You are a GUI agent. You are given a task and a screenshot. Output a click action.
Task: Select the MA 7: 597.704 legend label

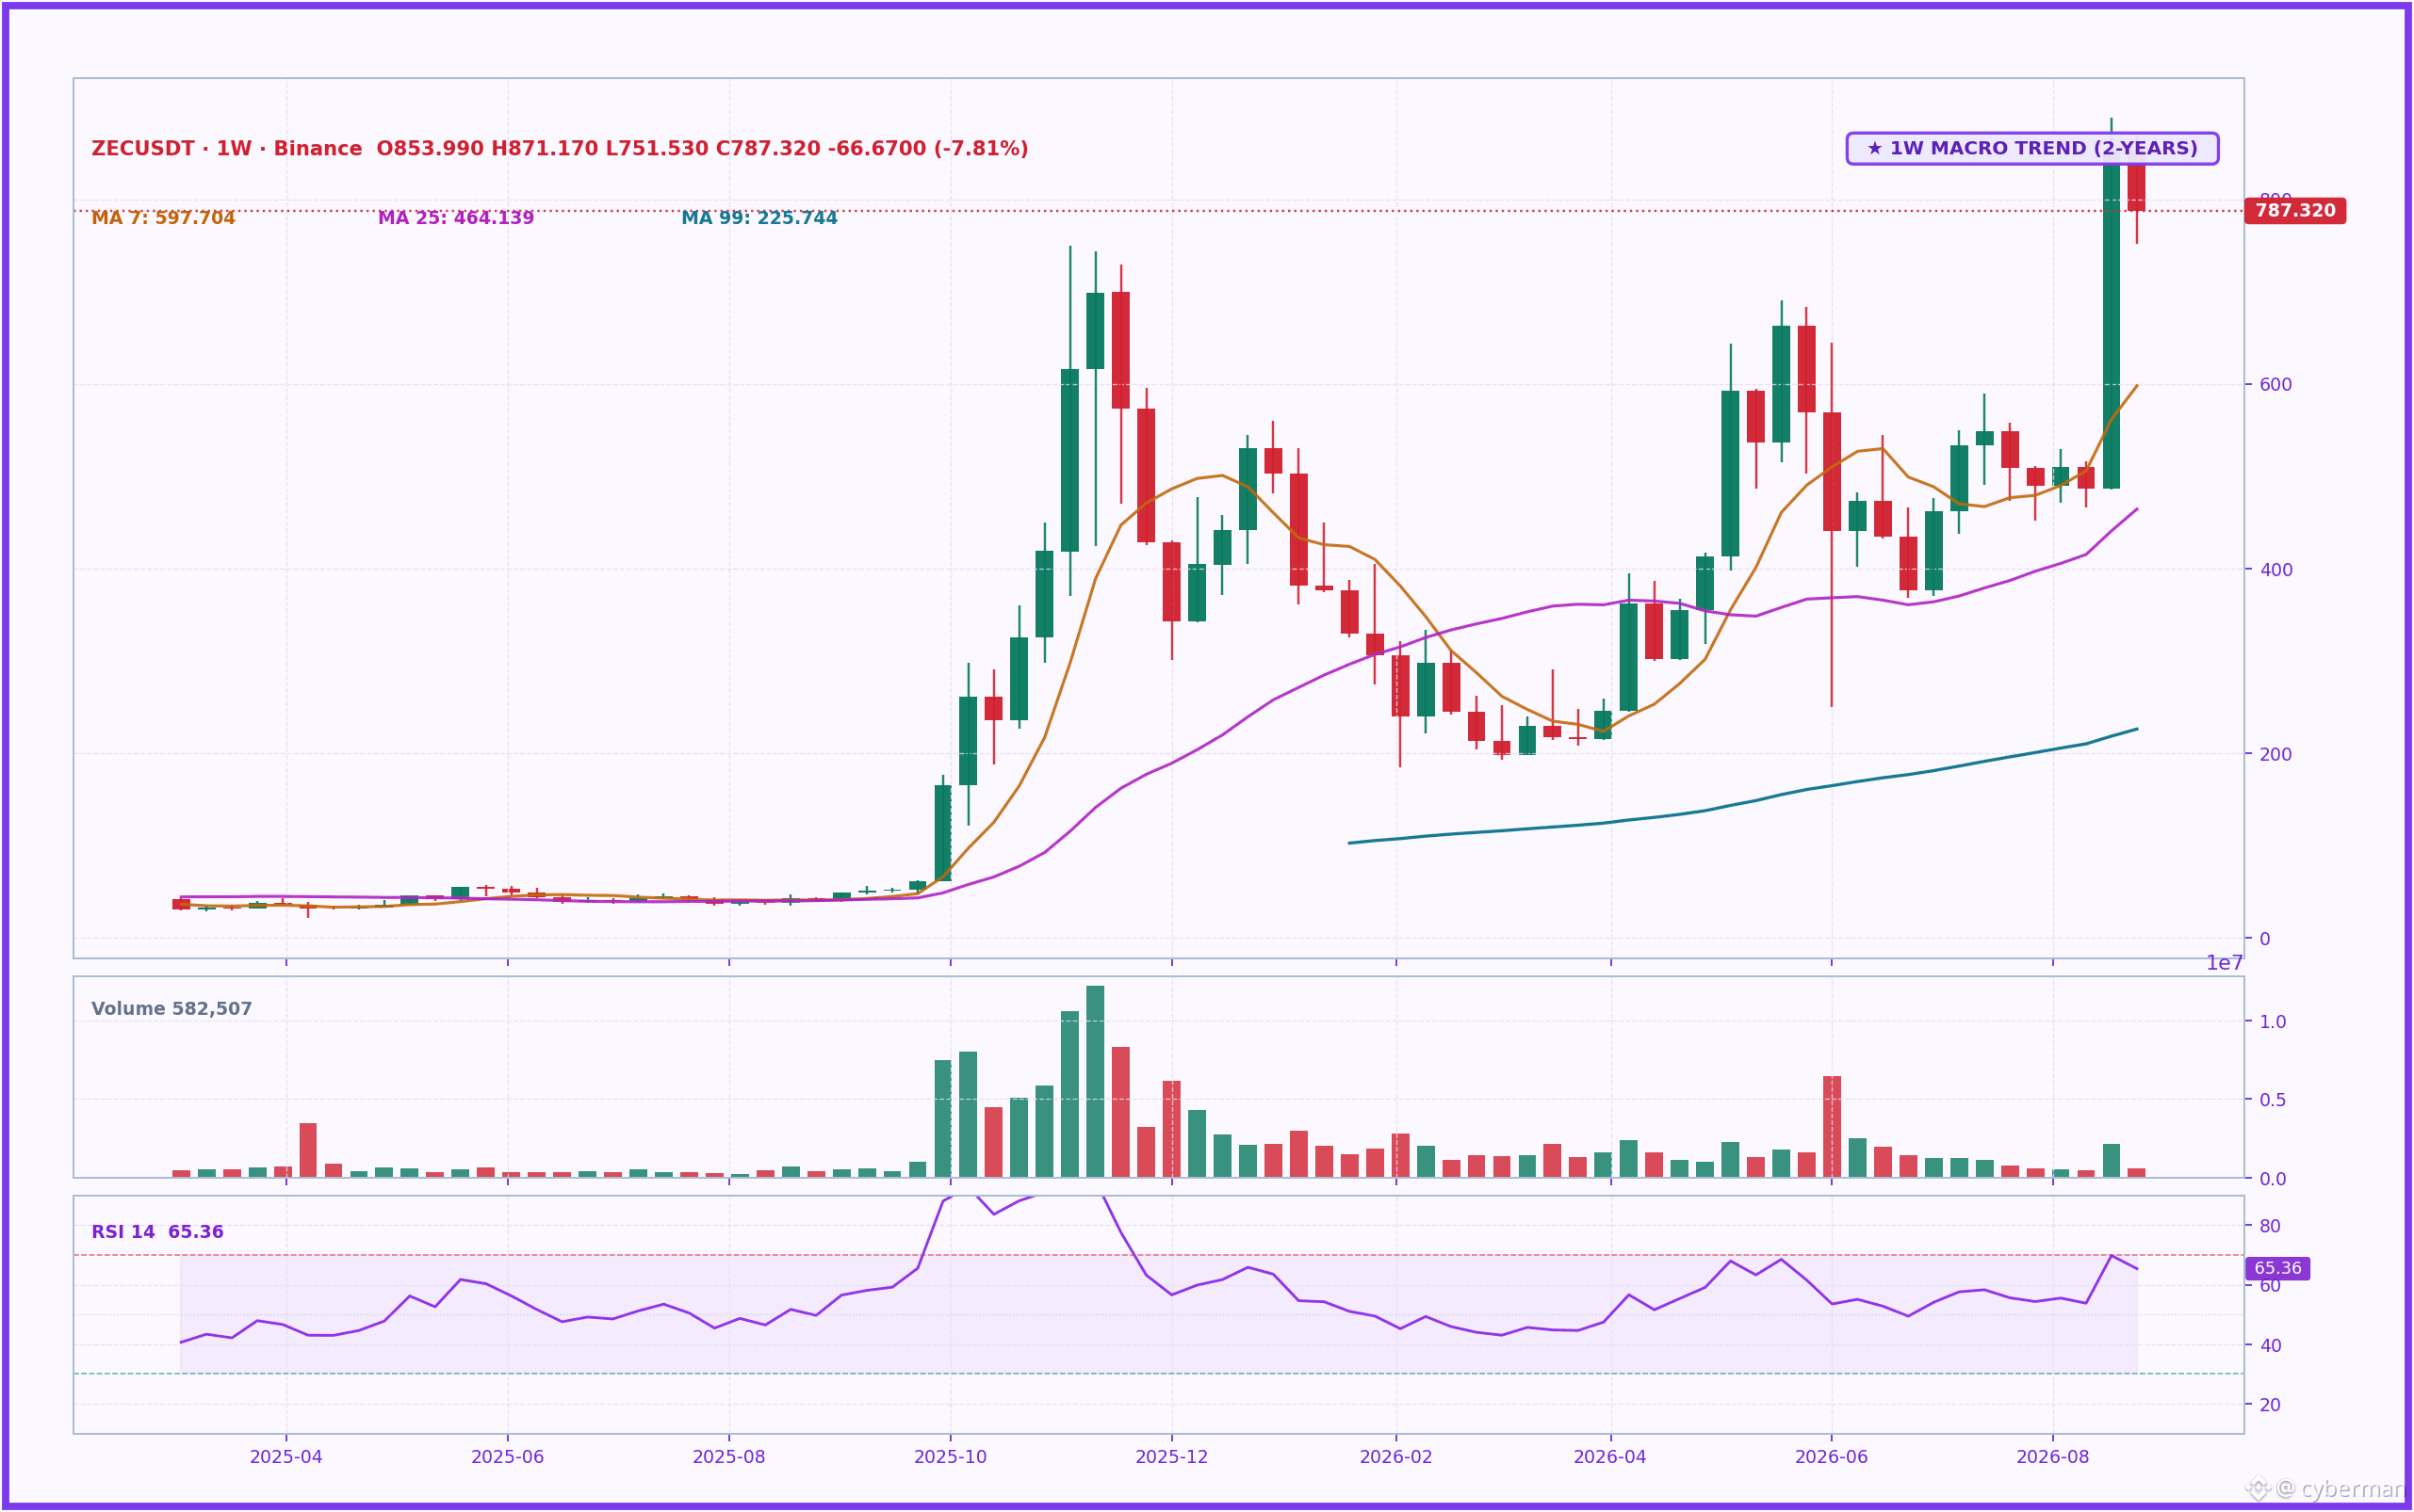coord(163,218)
